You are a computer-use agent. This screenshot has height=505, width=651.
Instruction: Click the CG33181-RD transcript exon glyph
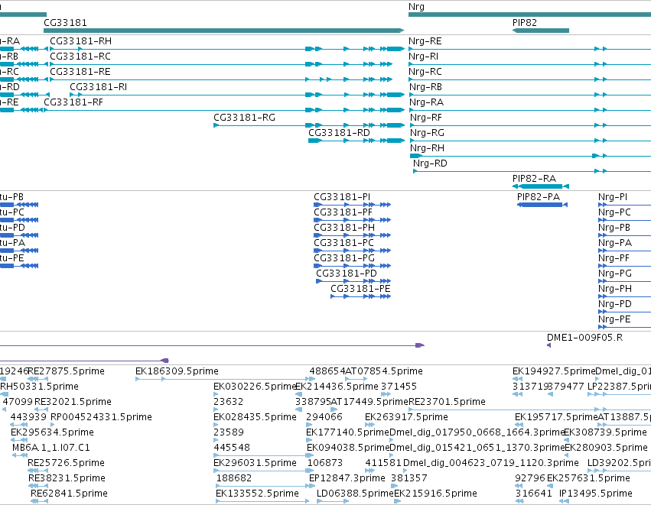(356, 141)
